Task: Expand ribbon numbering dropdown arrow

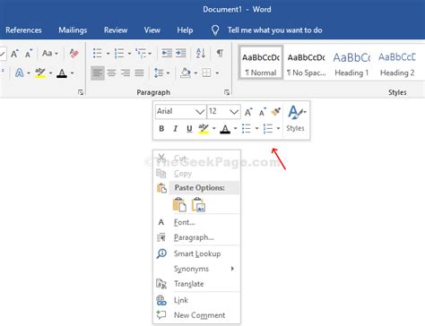Action: click(x=129, y=54)
